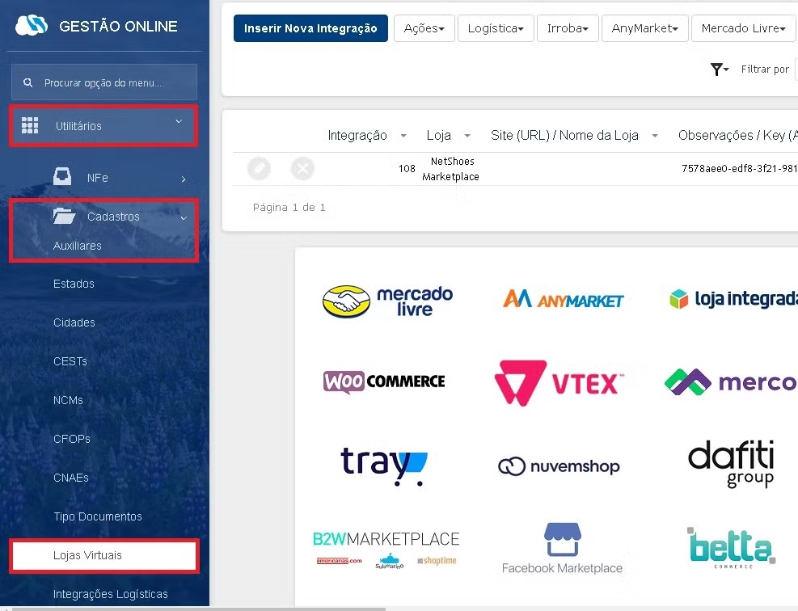
Task: Click the horizontal scrollbar at the bottom
Action: pos(198,609)
